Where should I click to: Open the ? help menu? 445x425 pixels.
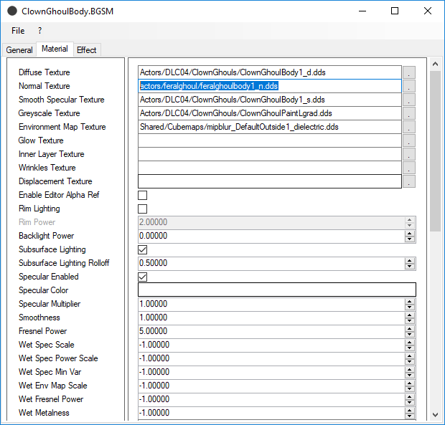[x=39, y=31]
